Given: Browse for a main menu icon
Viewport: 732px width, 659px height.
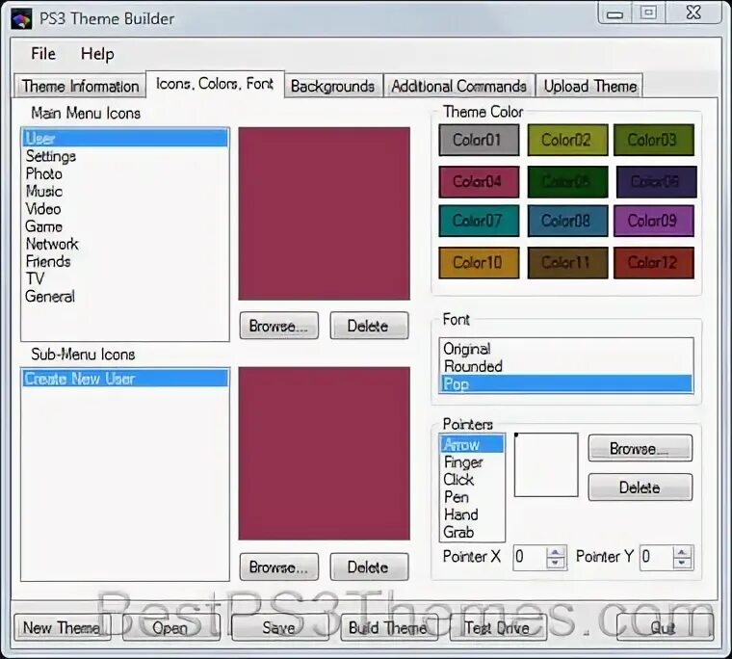Looking at the screenshot, I should pos(278,326).
